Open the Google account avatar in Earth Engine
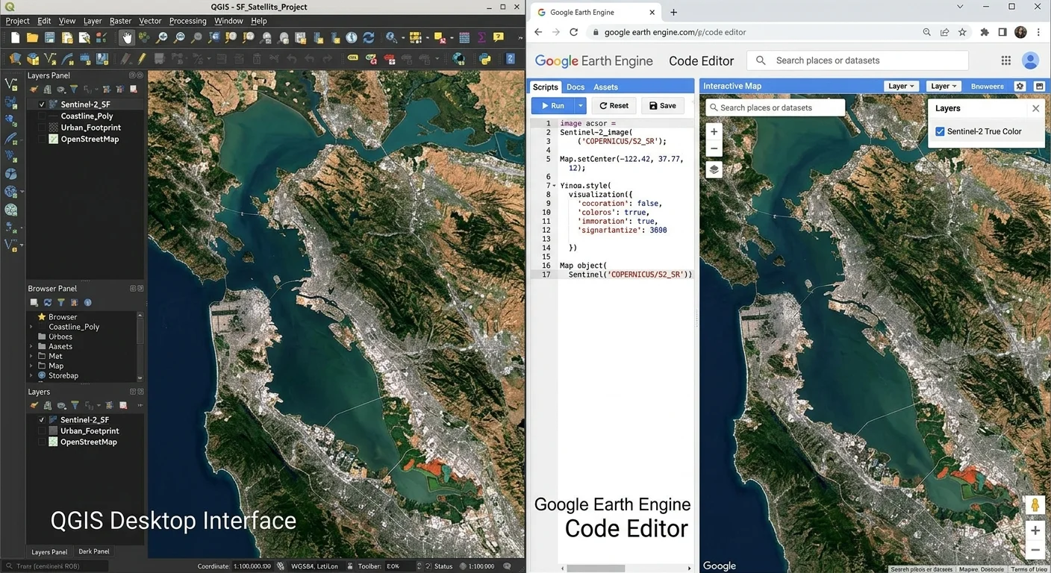Image resolution: width=1051 pixels, height=573 pixels. click(x=1030, y=60)
